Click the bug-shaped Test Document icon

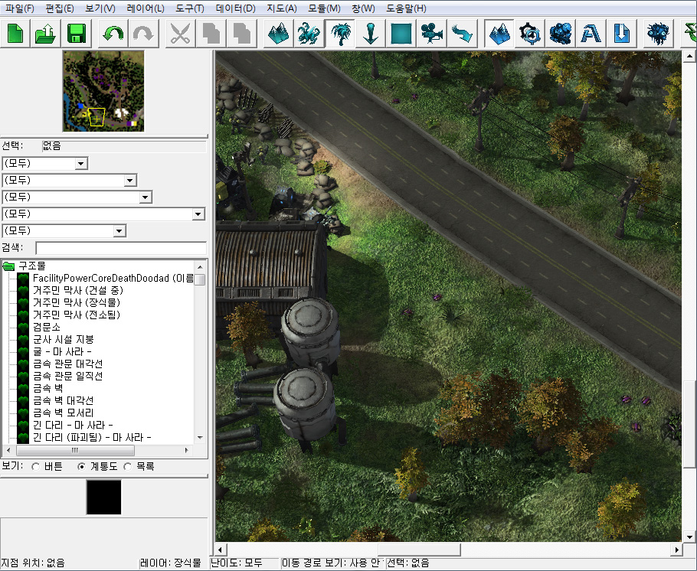(658, 34)
